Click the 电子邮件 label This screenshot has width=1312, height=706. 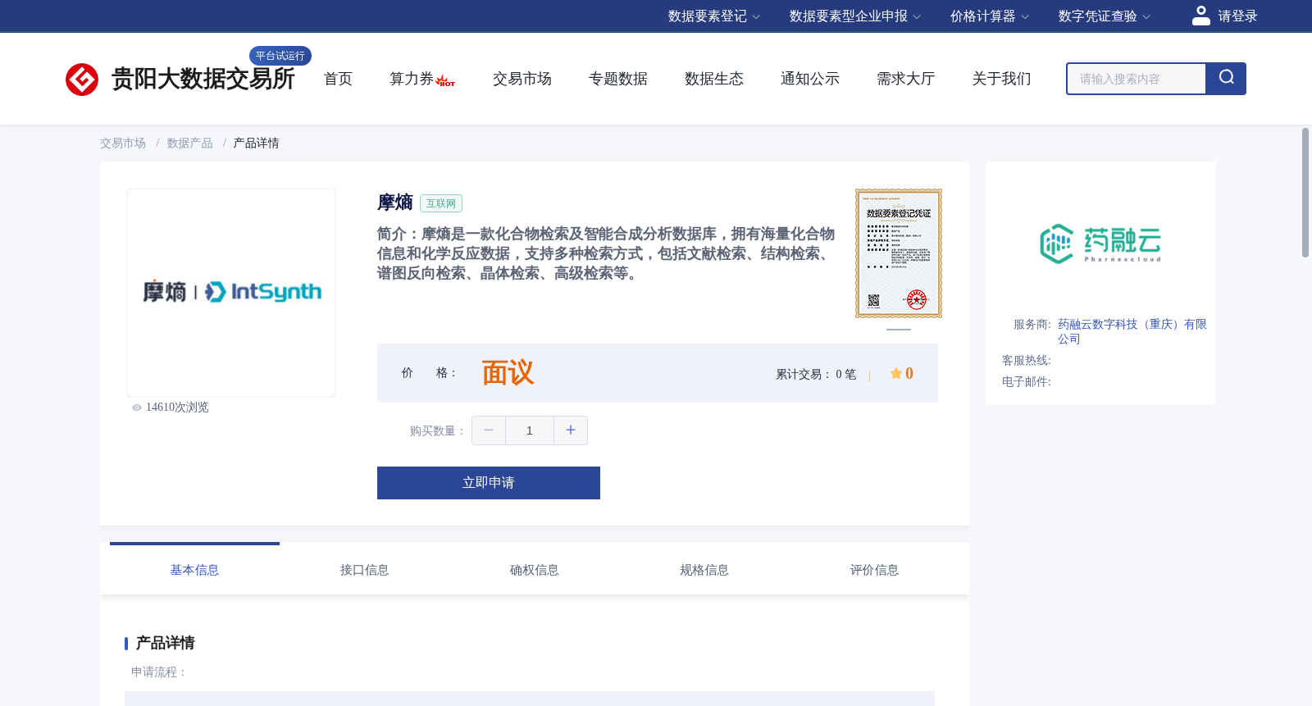[x=1027, y=382]
